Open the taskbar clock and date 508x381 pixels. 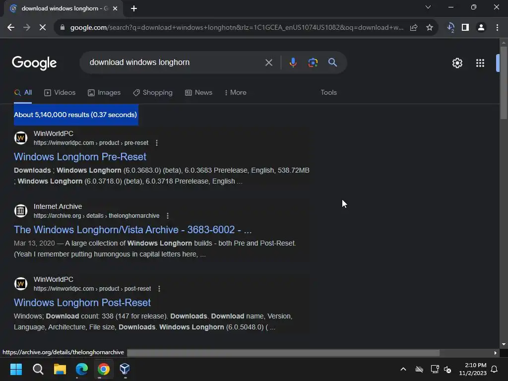pyautogui.click(x=472, y=369)
